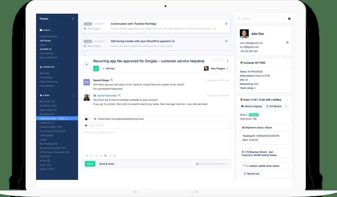This screenshot has width=337, height=197.
Task: Select the Spam (1463) view
Action: point(47,169)
